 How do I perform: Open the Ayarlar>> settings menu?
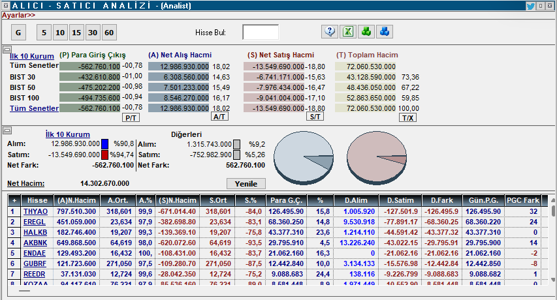(x=18, y=15)
